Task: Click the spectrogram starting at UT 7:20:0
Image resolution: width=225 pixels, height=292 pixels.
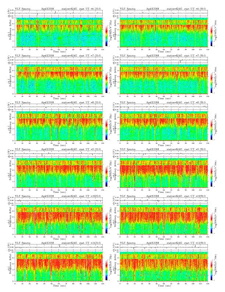Action: tap(59, 79)
